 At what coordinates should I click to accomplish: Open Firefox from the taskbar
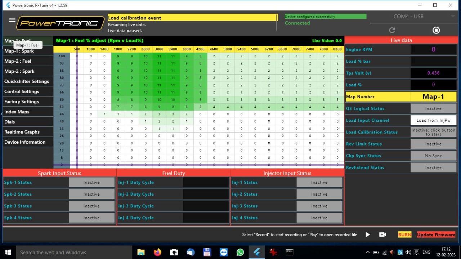(x=157, y=252)
